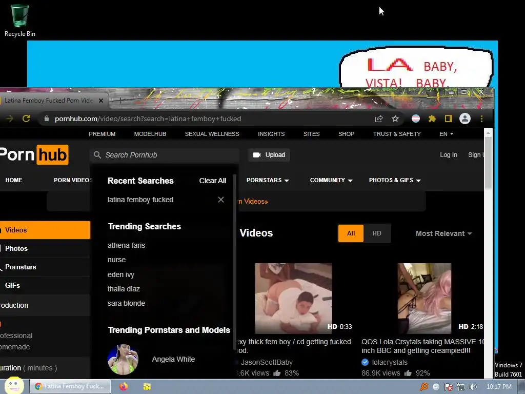Choose the recent search 'latina femboy fucked'

click(x=140, y=200)
